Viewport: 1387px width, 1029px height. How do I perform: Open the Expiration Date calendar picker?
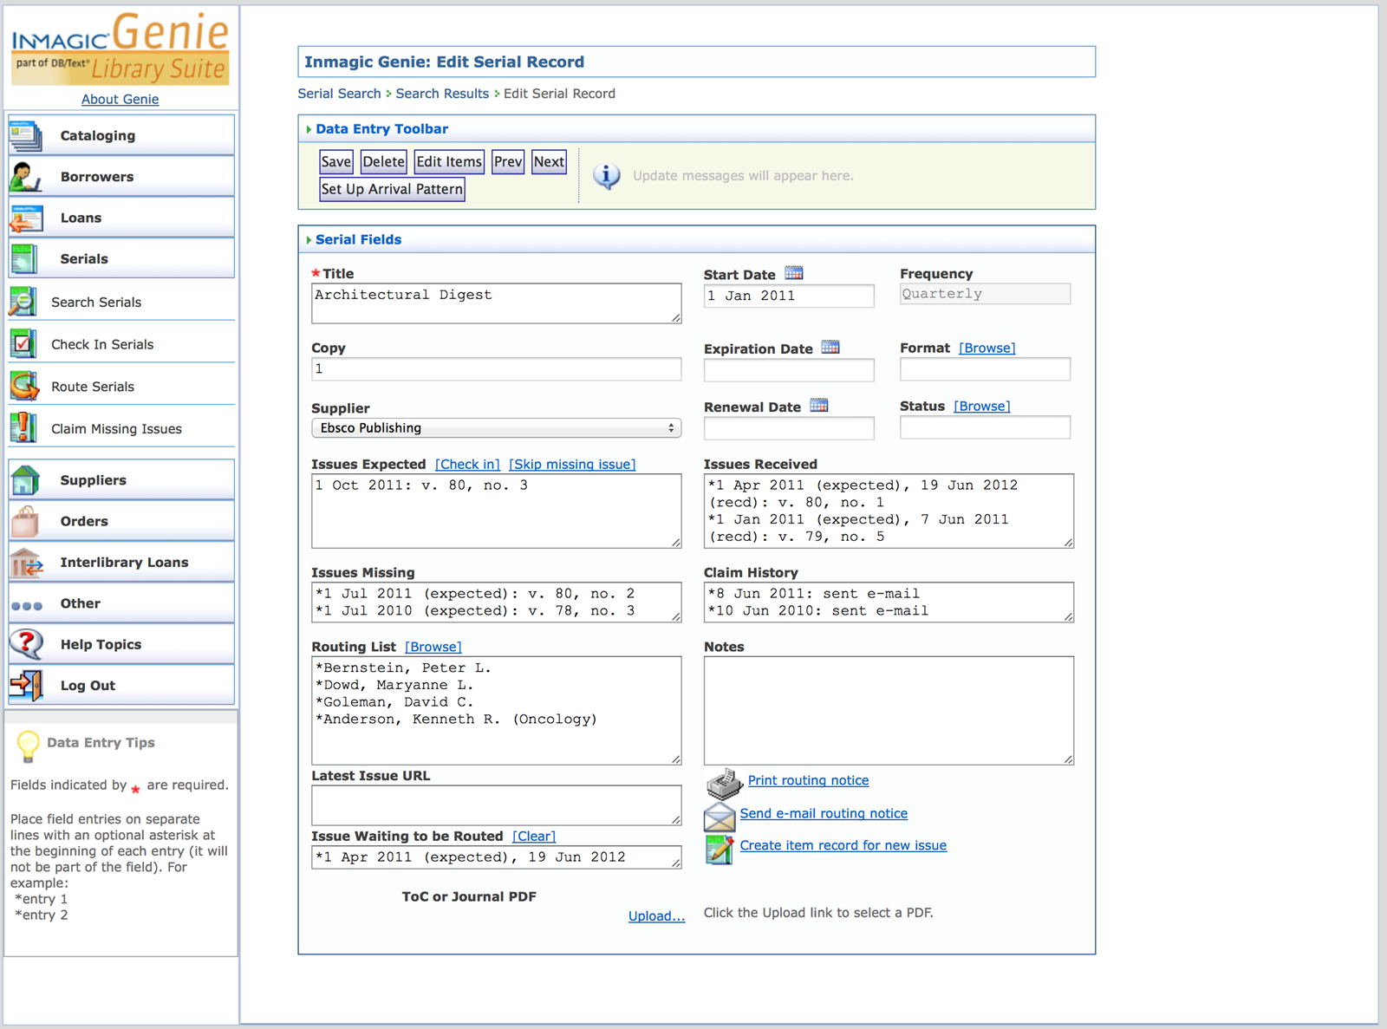coord(830,348)
